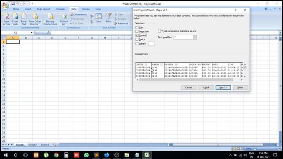Click the Filter funnel icon
This screenshot has width=283, height=159.
click(109, 18)
